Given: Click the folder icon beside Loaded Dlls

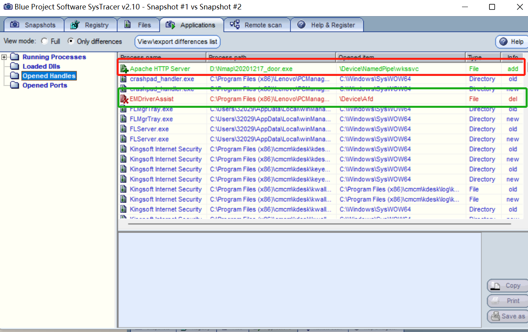Looking at the screenshot, I should (x=15, y=66).
